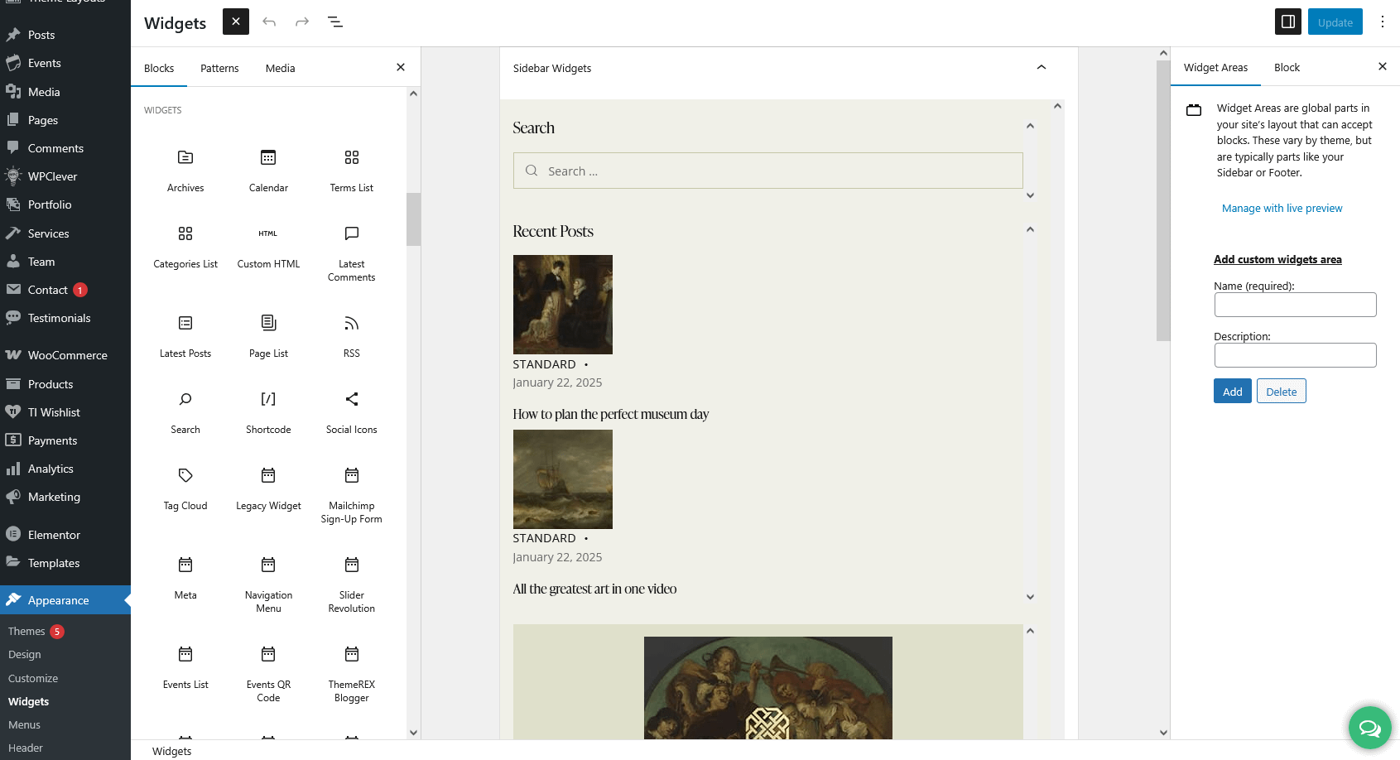Move the Recent Posts widget down
Viewport: 1400px width, 760px height.
[x=1030, y=597]
